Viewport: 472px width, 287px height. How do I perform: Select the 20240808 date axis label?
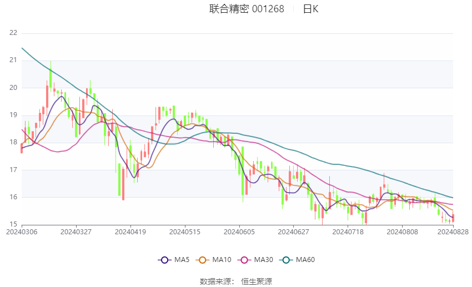tap(402, 232)
